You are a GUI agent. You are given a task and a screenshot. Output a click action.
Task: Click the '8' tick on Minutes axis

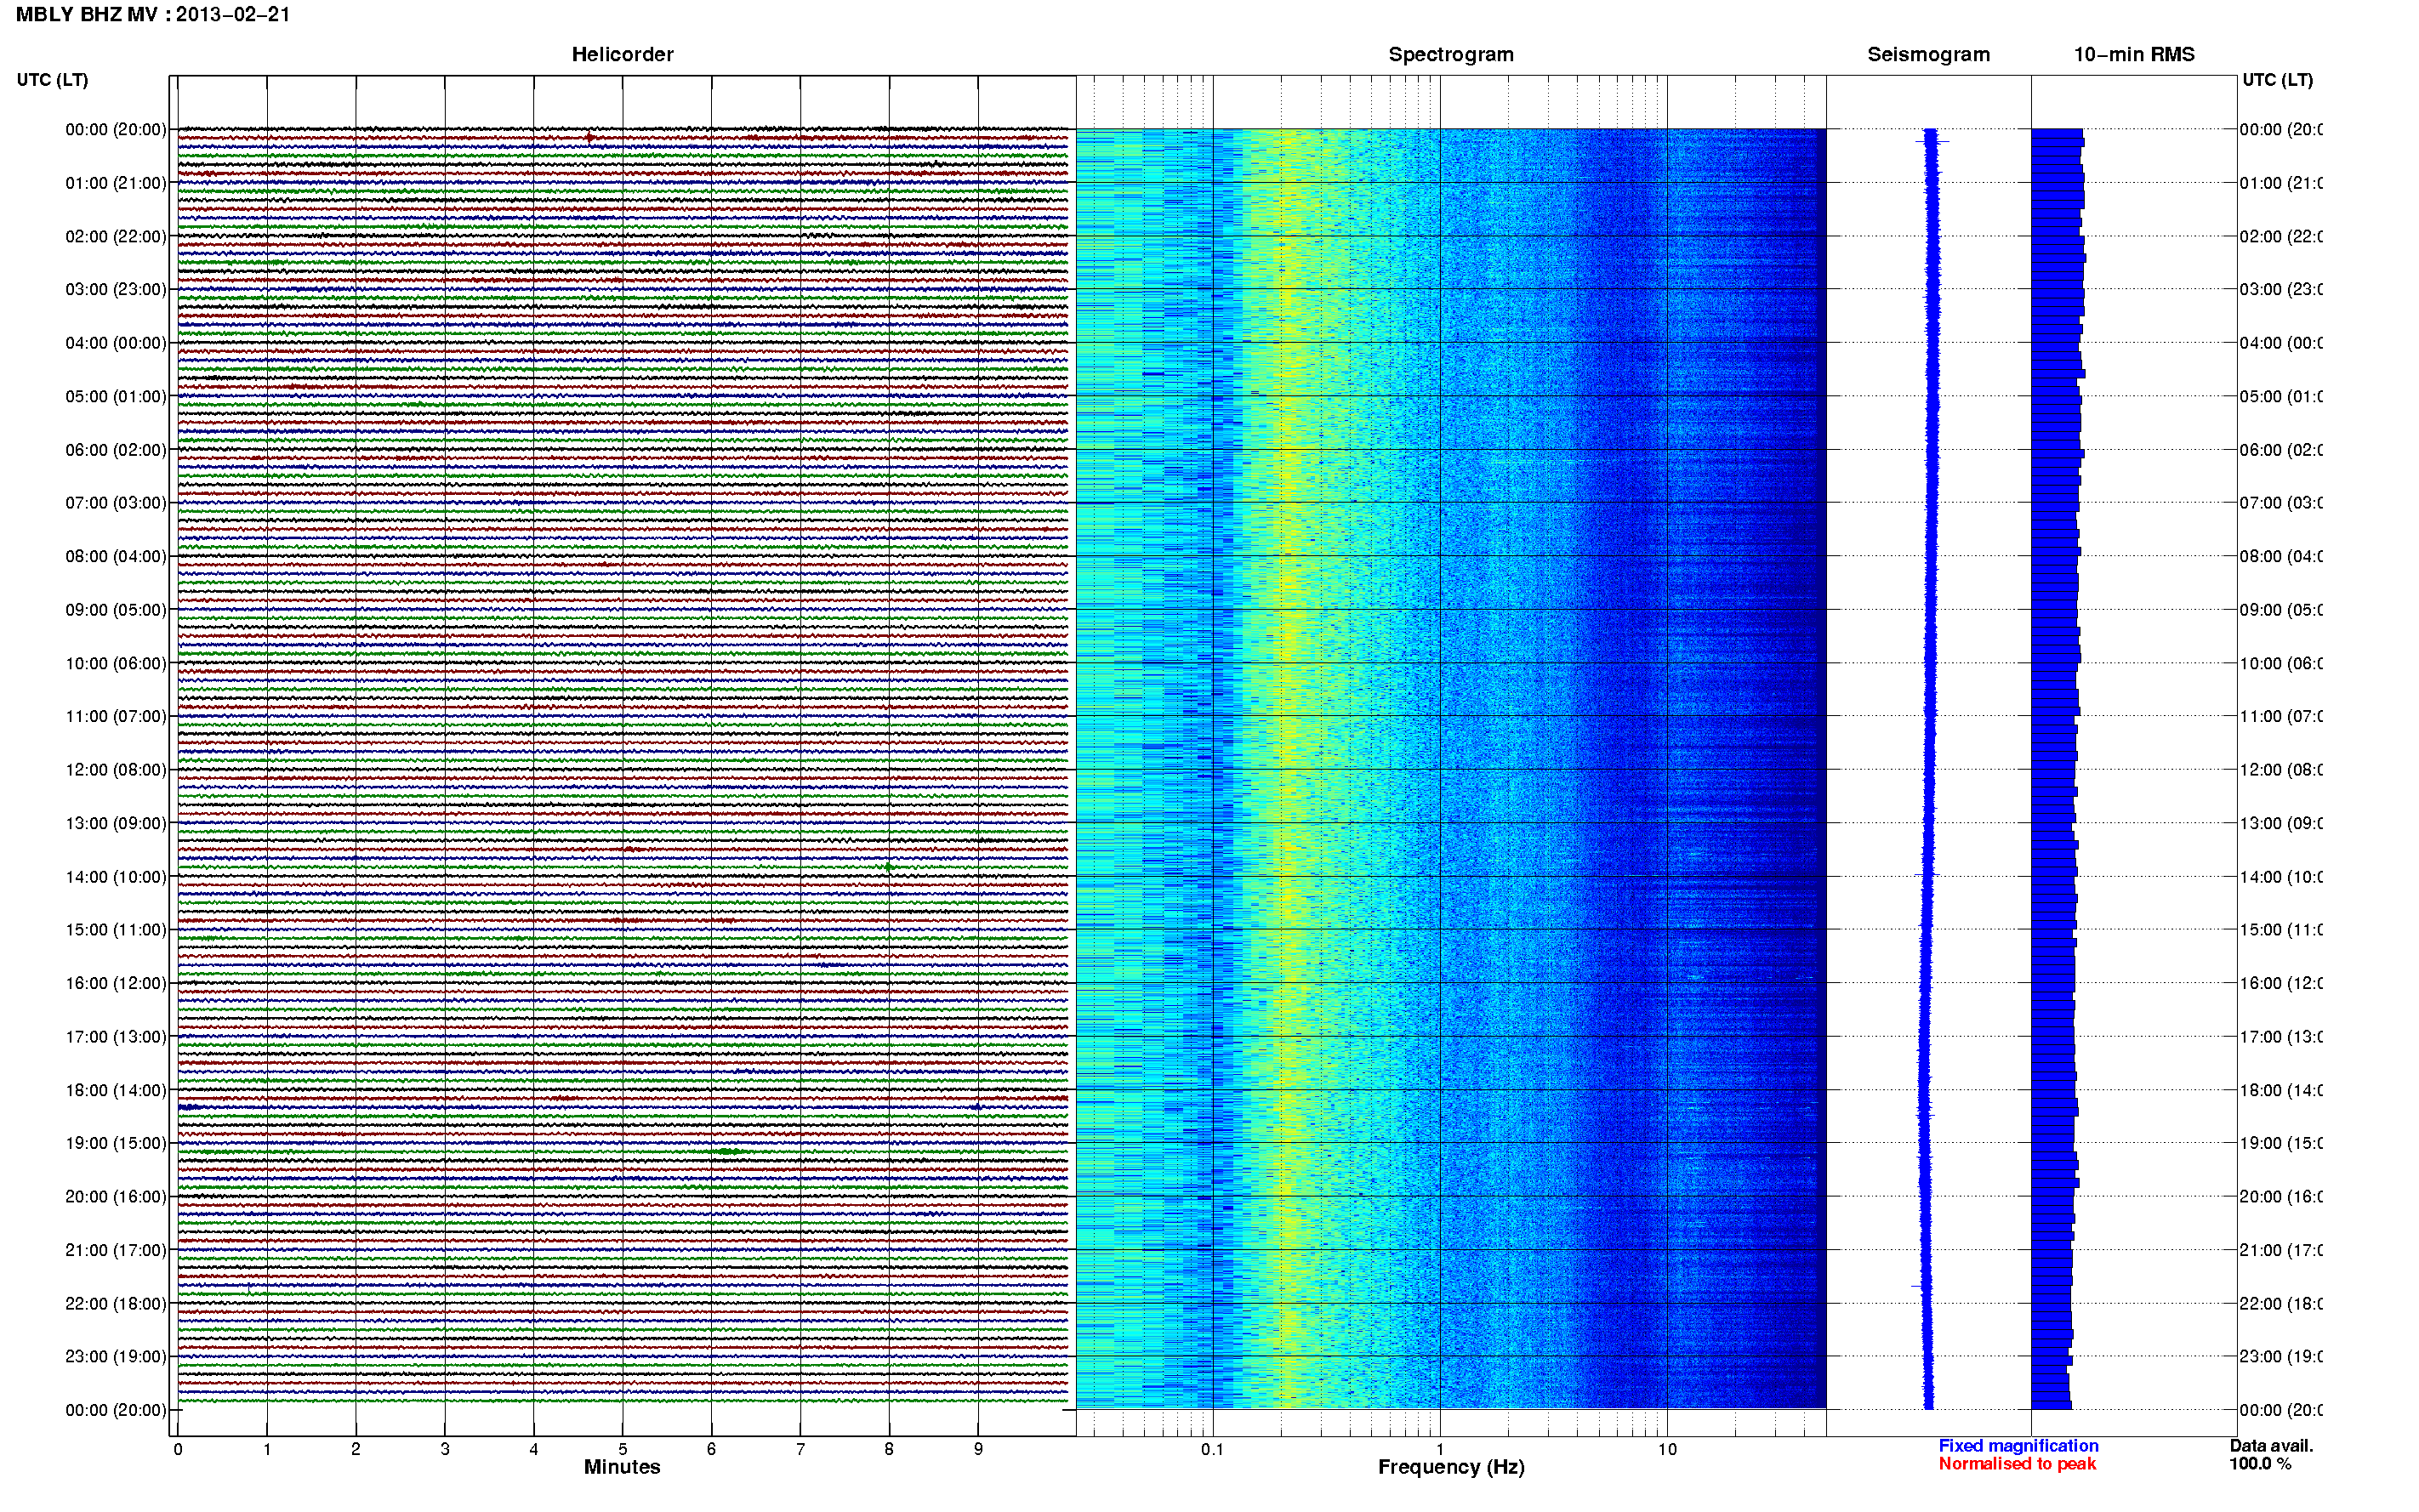tap(889, 1449)
